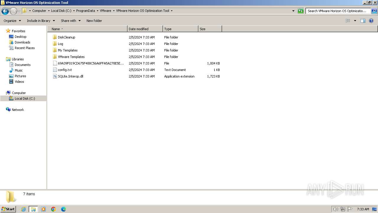Open the Organize menu
Viewport: 378px width, 213px height.
12,21
